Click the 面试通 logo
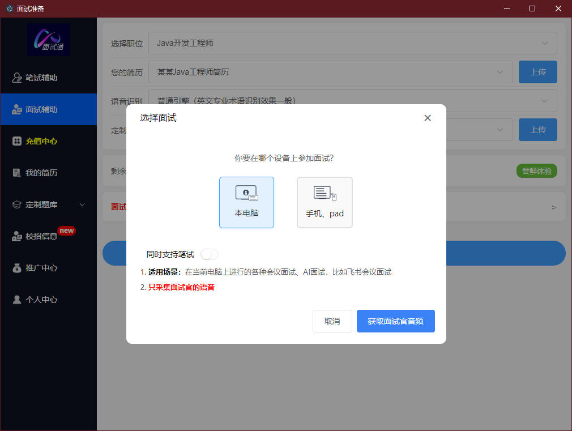The height and width of the screenshot is (431, 572). [x=49, y=40]
